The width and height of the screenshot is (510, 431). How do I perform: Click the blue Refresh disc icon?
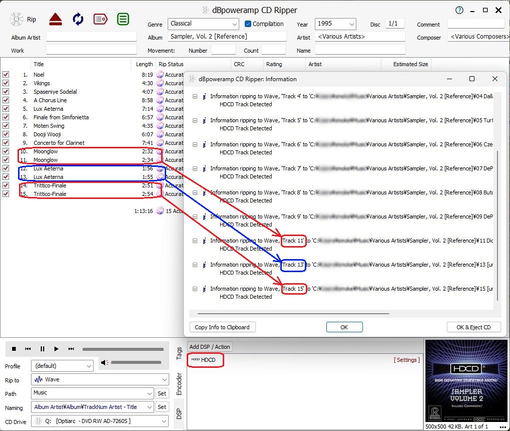coord(78,20)
